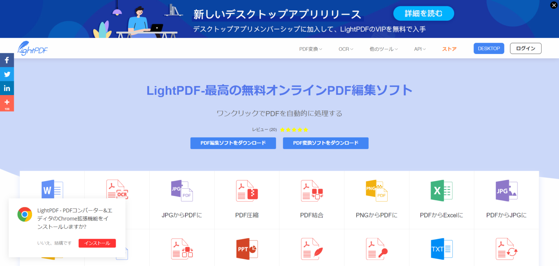Expand the OCR dropdown in navigation

tap(346, 49)
